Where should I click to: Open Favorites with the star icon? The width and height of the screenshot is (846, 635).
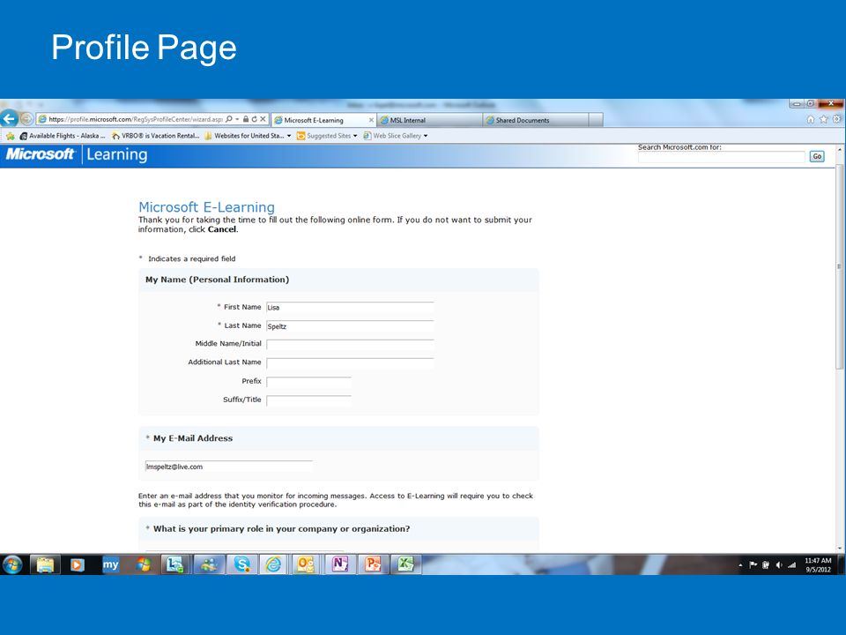coord(823,119)
